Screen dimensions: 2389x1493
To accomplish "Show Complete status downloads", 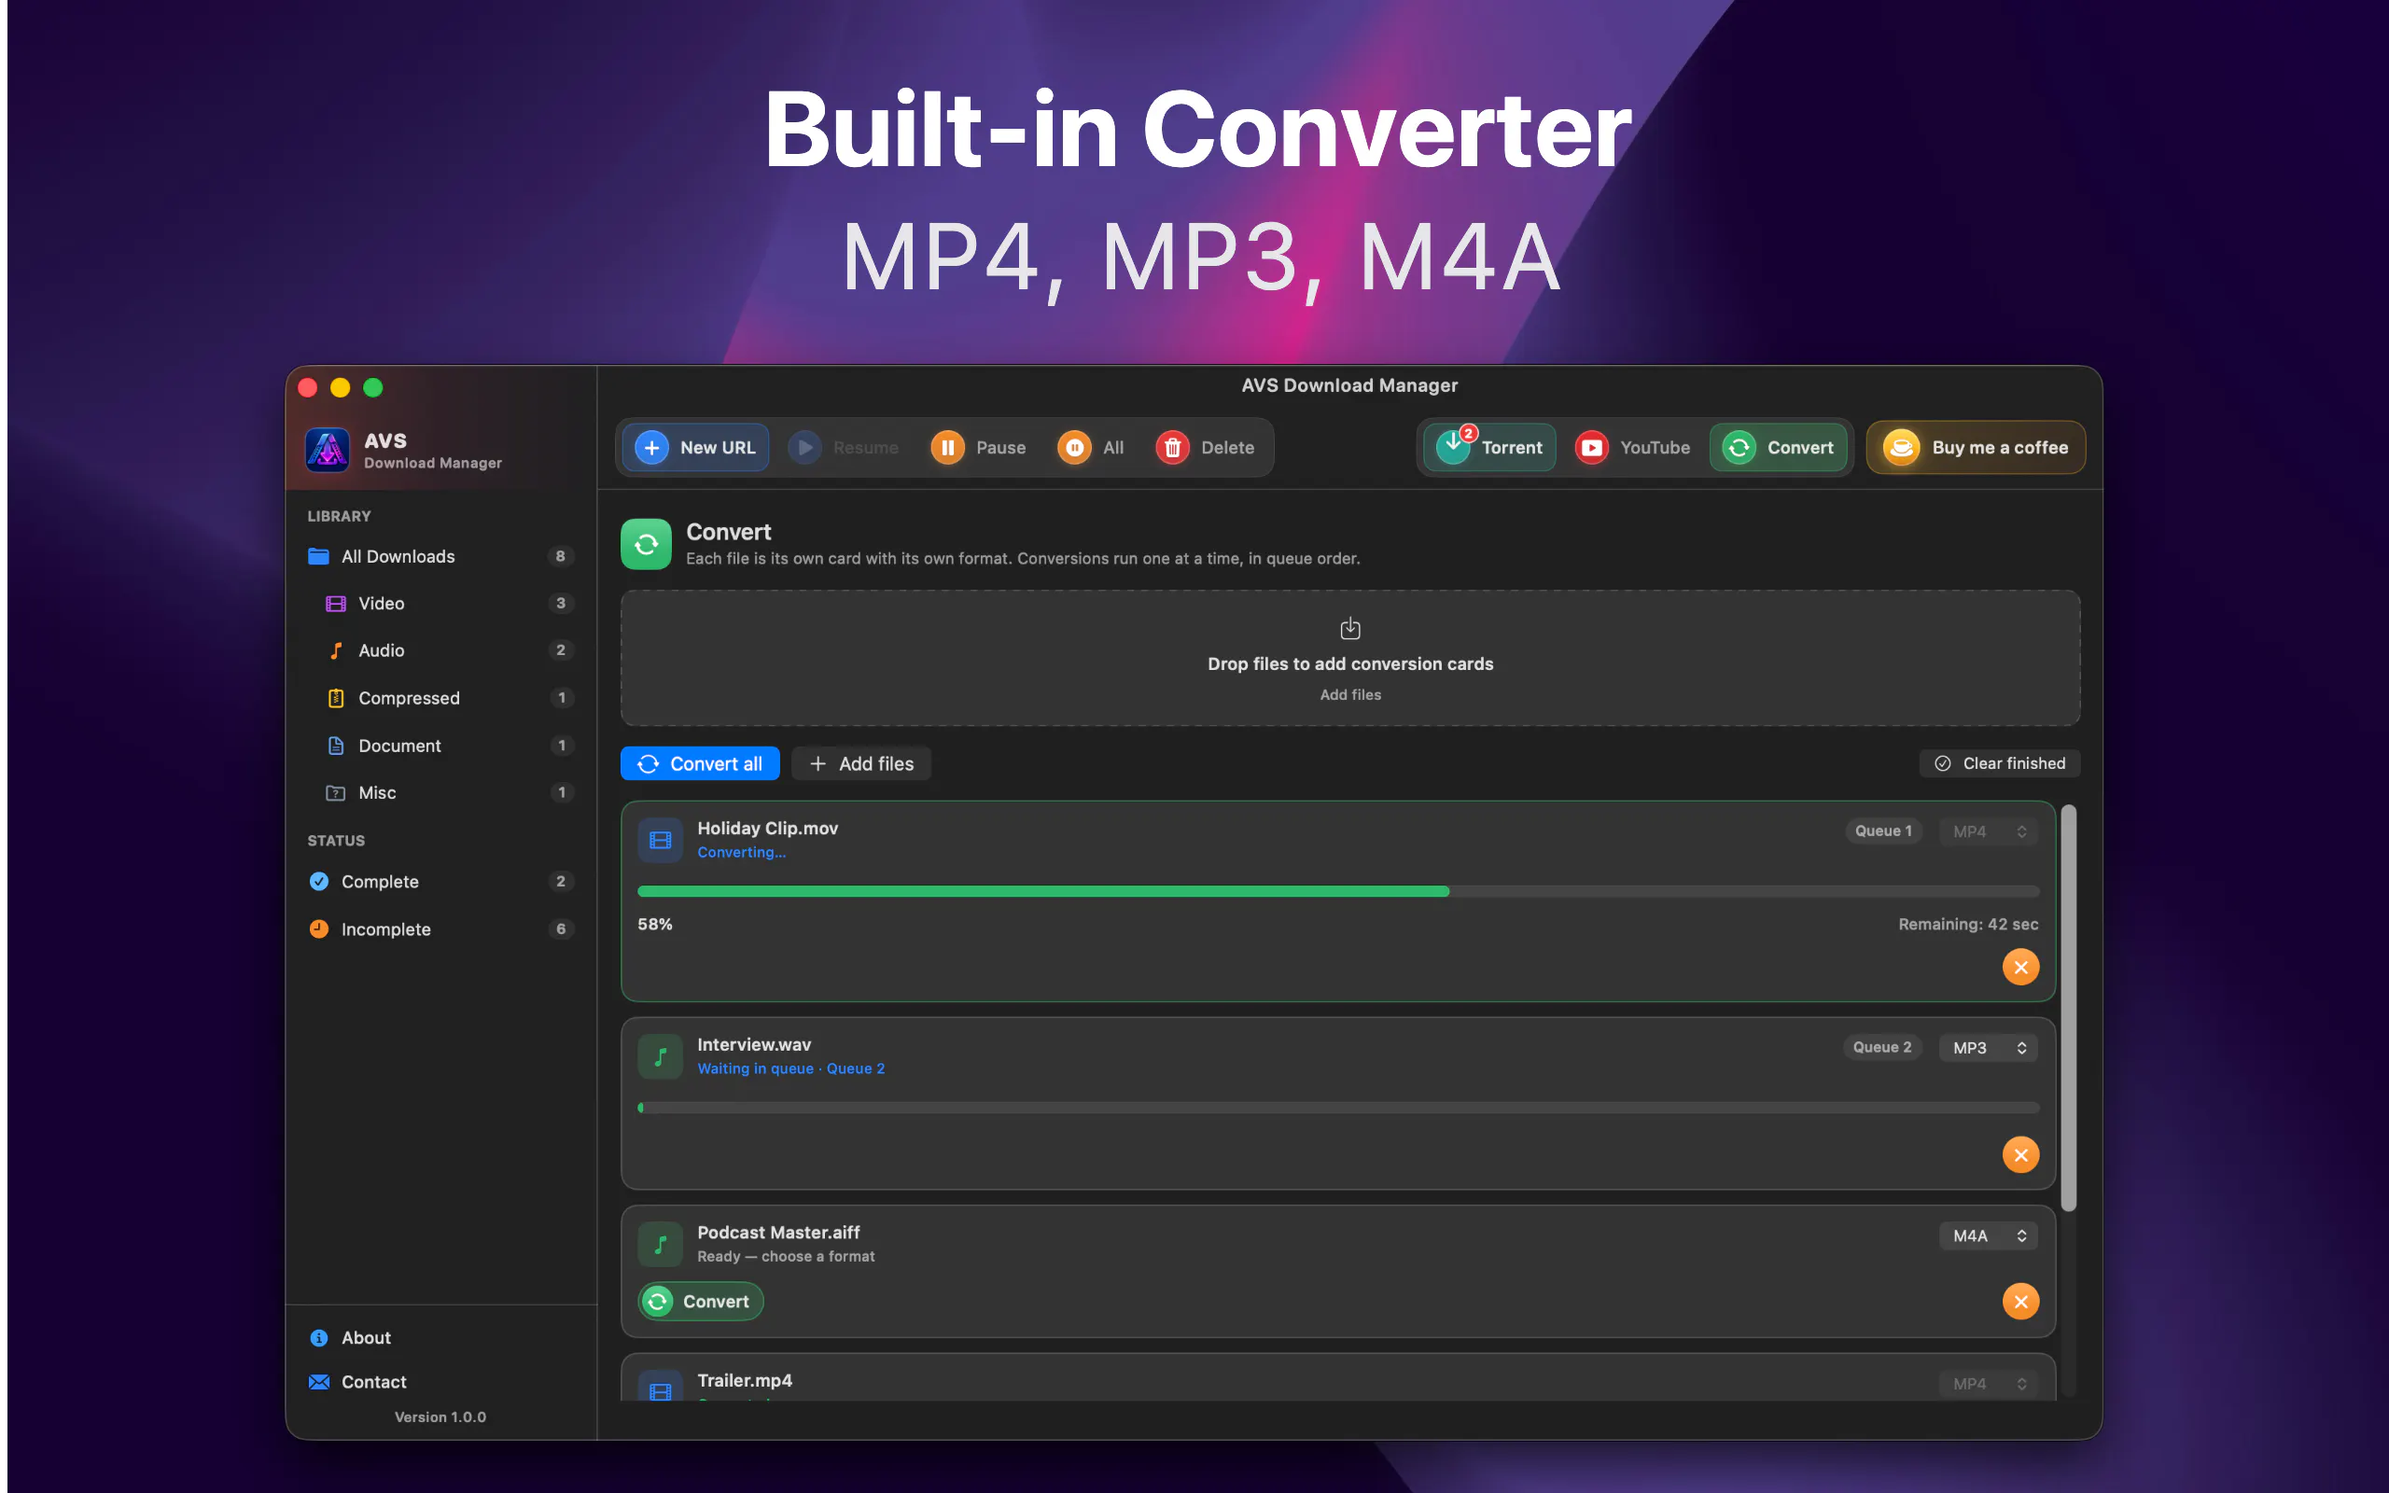I will point(440,881).
